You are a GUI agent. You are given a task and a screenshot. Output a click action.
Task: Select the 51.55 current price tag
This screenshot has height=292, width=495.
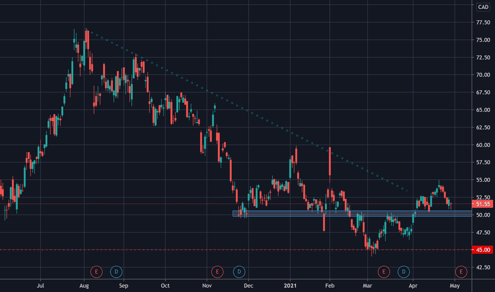482,204
